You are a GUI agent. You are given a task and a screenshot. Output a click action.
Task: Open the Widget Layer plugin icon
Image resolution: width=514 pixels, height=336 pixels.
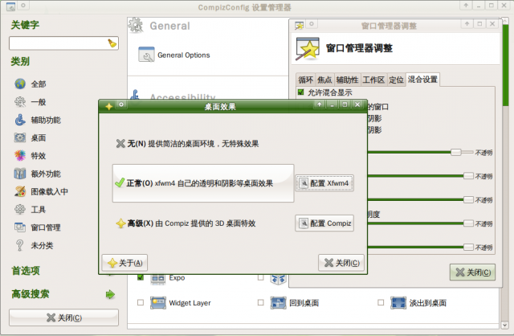158,302
